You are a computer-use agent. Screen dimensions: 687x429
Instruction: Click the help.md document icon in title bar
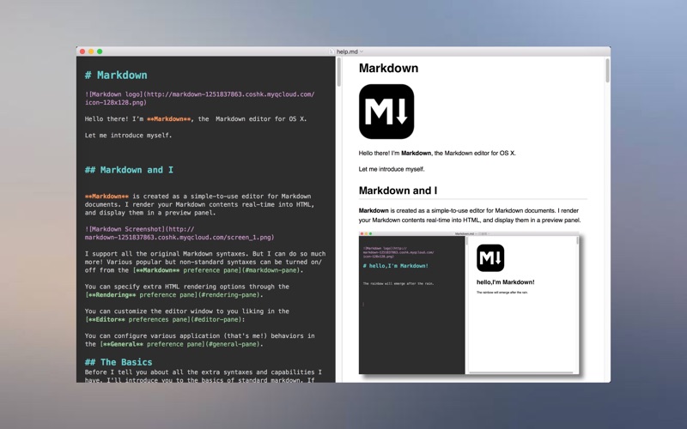click(331, 51)
